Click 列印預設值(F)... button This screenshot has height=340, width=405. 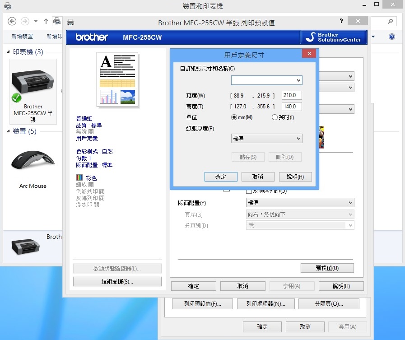(202, 304)
